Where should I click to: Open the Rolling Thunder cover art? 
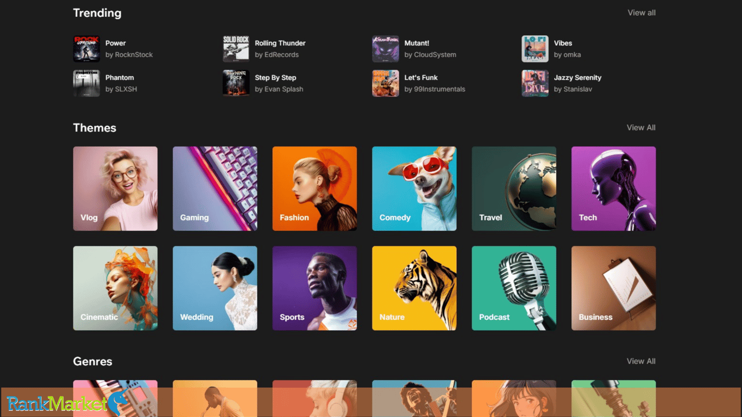(236, 49)
